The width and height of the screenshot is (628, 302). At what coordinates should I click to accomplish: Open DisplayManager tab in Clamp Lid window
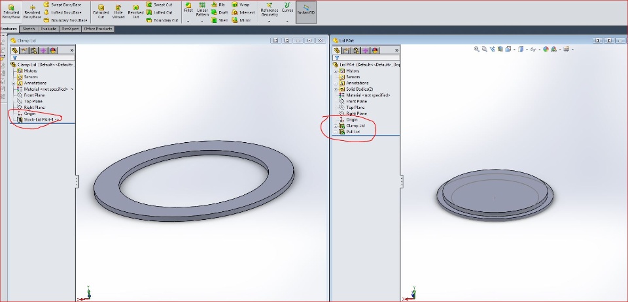point(53,50)
